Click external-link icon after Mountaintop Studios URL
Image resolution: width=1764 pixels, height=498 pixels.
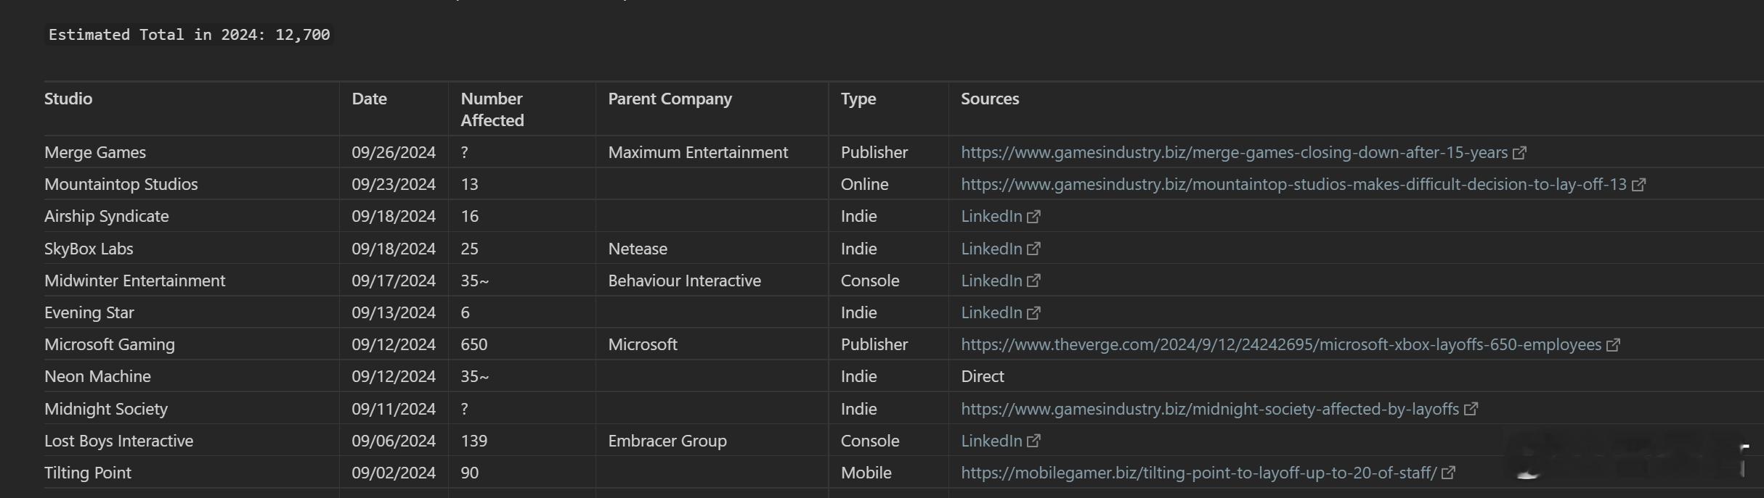coord(1638,185)
